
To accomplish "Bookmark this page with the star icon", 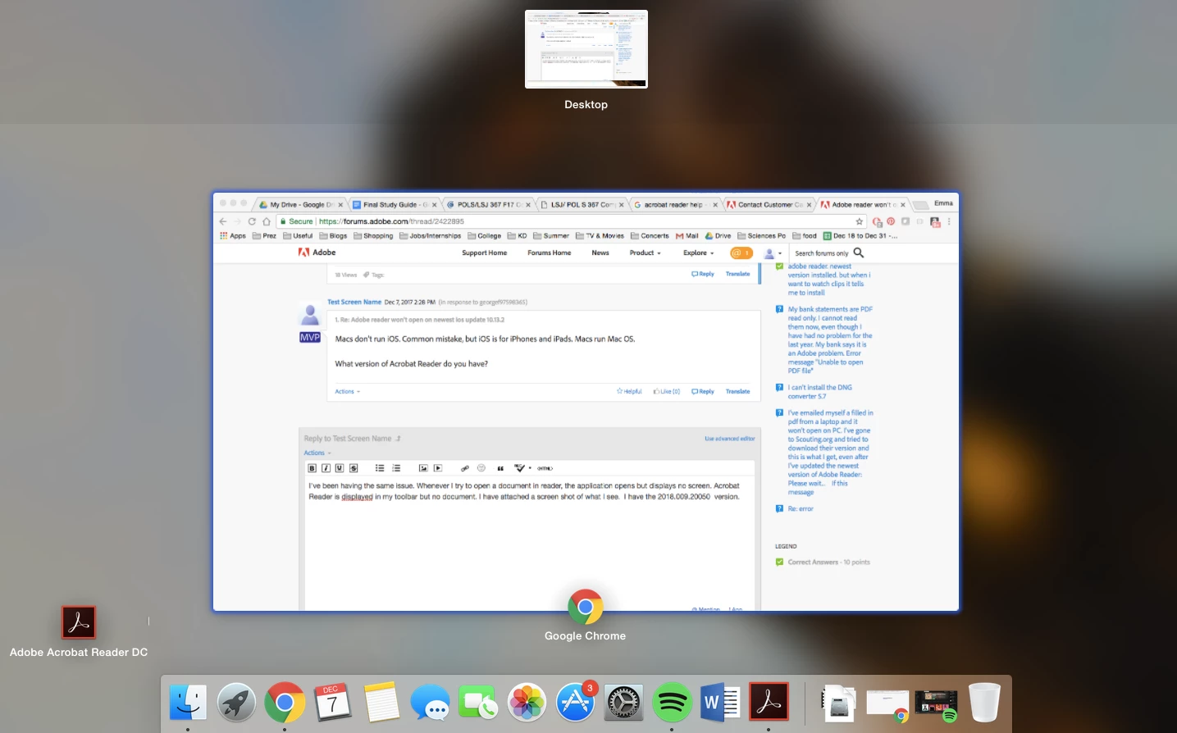I will [860, 221].
